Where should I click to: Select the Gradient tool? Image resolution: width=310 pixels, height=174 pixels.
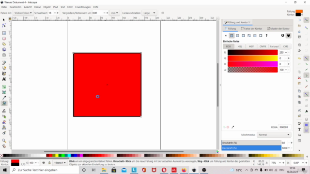pos(4,87)
